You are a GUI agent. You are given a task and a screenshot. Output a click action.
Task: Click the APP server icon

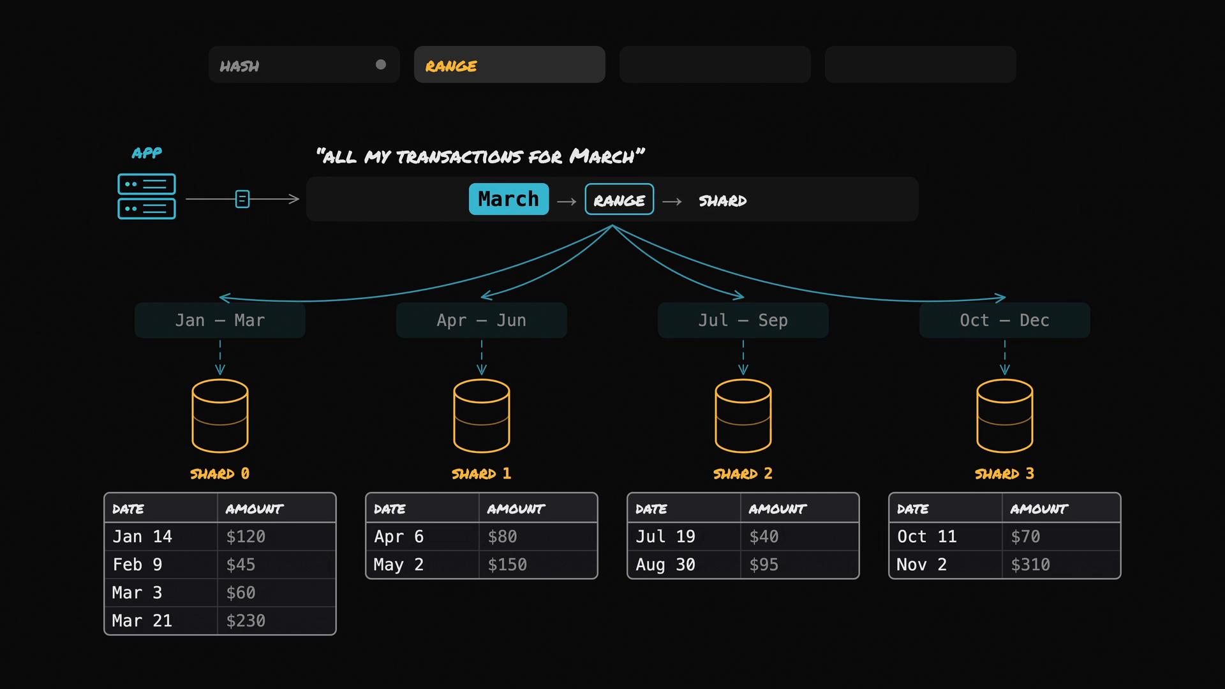tap(147, 196)
